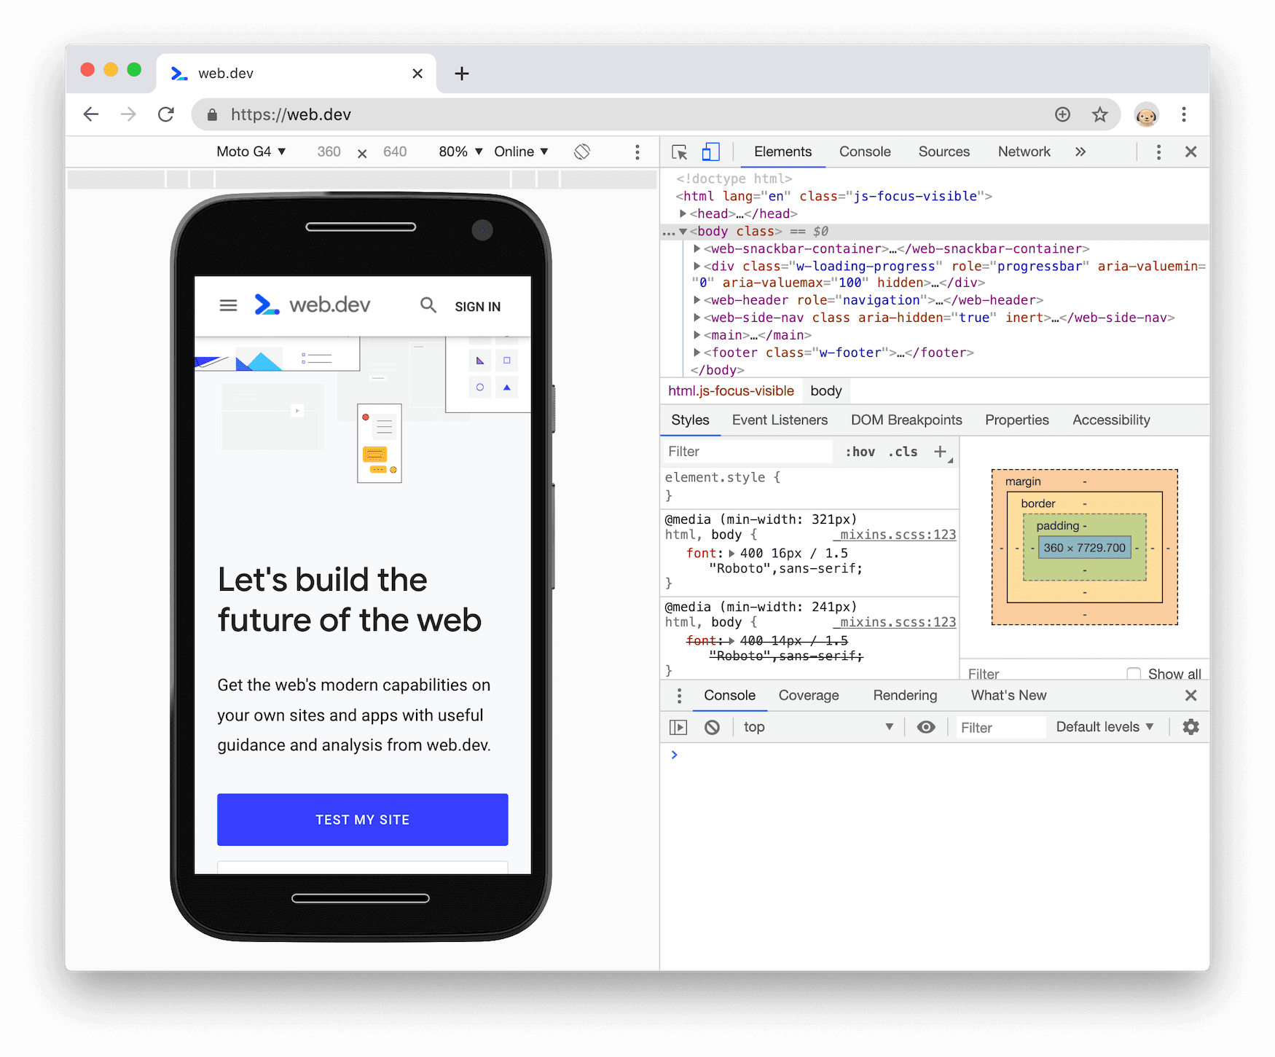1275x1057 pixels.
Task: Switch to the Sources tab
Action: tap(943, 152)
